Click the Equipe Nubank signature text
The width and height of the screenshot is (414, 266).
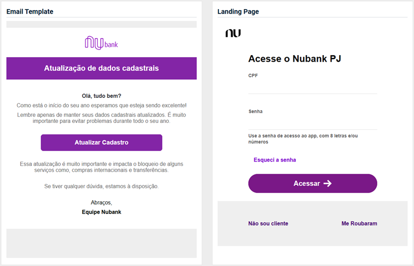[x=101, y=212]
